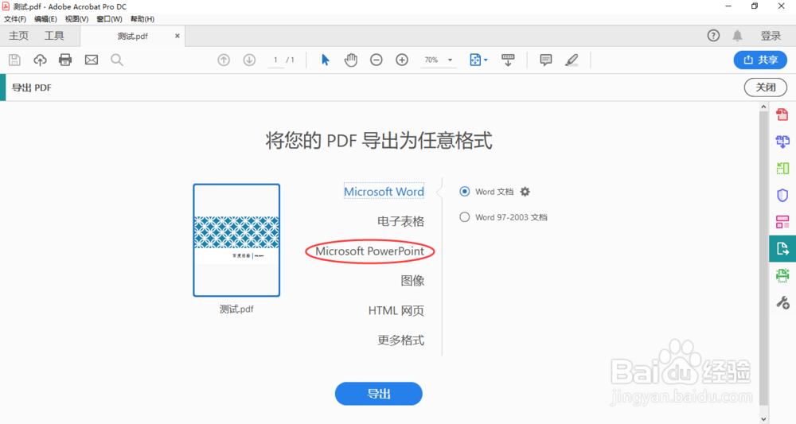This screenshot has height=424, width=796.
Task: Open Combine Files sidebar tool
Action: click(x=782, y=142)
